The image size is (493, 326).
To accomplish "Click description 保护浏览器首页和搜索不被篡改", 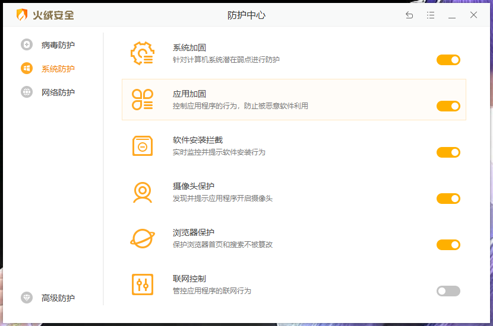I will pos(223,244).
